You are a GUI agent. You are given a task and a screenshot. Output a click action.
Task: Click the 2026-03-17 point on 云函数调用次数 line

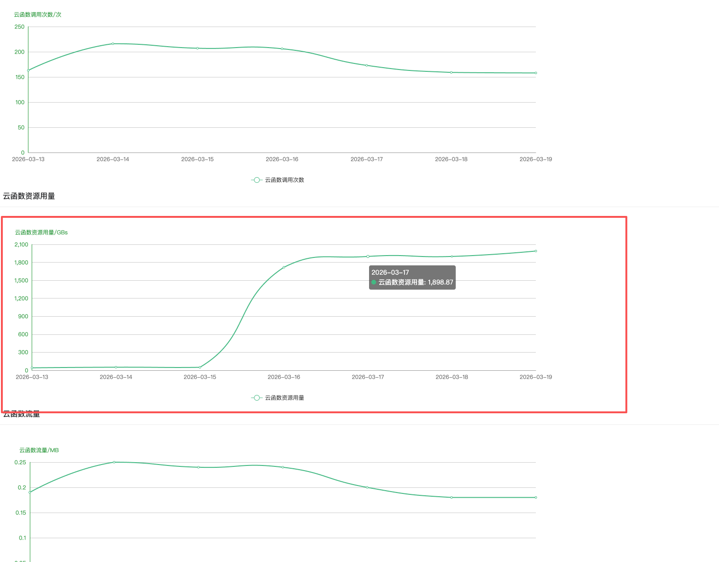(x=367, y=65)
